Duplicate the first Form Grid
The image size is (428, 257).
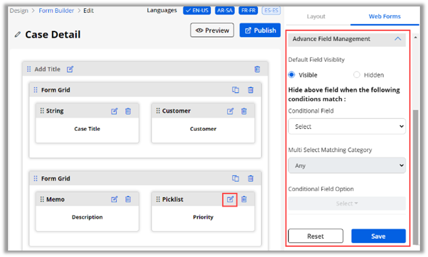pyautogui.click(x=236, y=90)
